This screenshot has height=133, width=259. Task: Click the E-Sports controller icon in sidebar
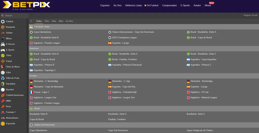(3, 50)
